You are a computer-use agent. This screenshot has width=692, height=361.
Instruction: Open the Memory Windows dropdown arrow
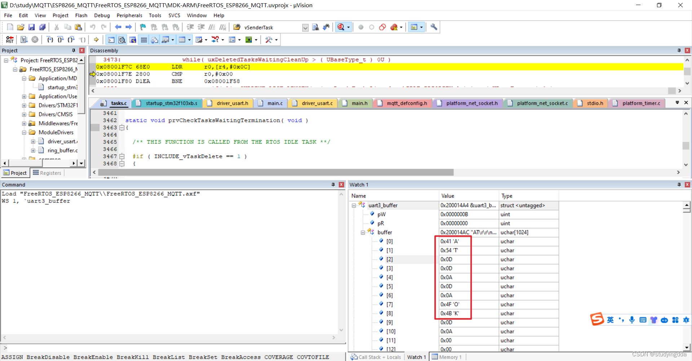point(189,40)
